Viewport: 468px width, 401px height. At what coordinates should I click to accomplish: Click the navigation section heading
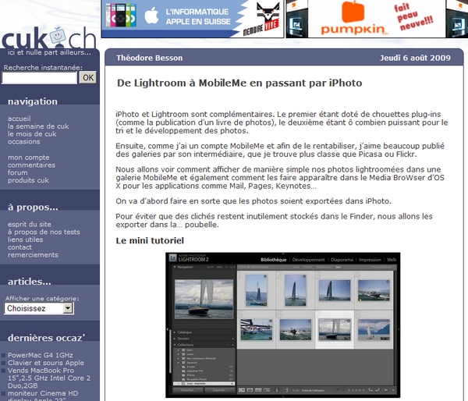[33, 101]
